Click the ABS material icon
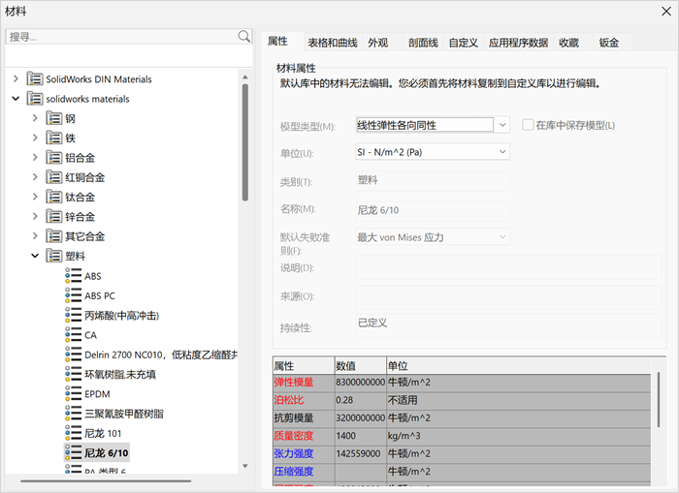 pyautogui.click(x=73, y=276)
